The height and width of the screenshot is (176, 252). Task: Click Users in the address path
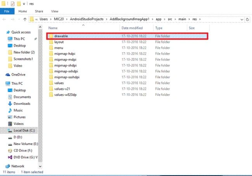44,19
